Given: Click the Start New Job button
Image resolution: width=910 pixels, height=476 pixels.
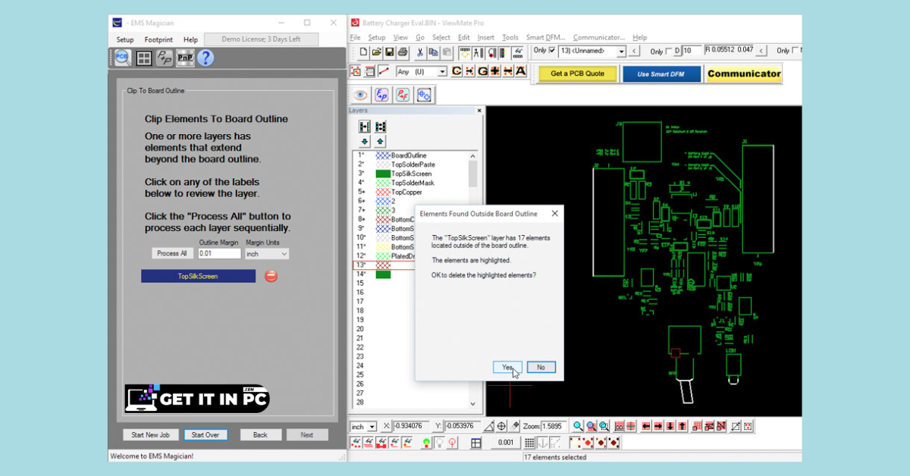Looking at the screenshot, I should click(151, 435).
